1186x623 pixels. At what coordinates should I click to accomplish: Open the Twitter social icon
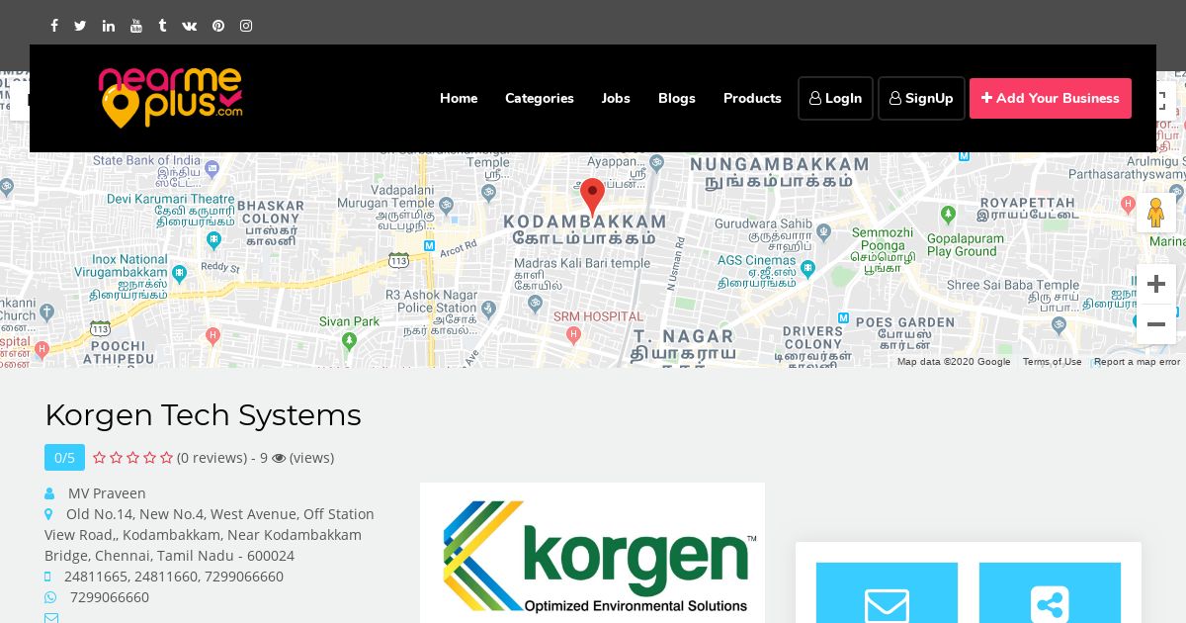80,26
